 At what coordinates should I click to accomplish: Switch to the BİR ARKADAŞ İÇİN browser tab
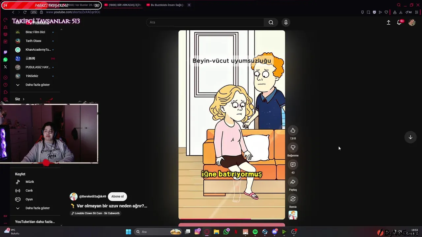(x=122, y=5)
